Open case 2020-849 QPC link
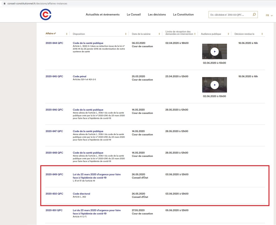The image size is (276, 225). coord(54,174)
